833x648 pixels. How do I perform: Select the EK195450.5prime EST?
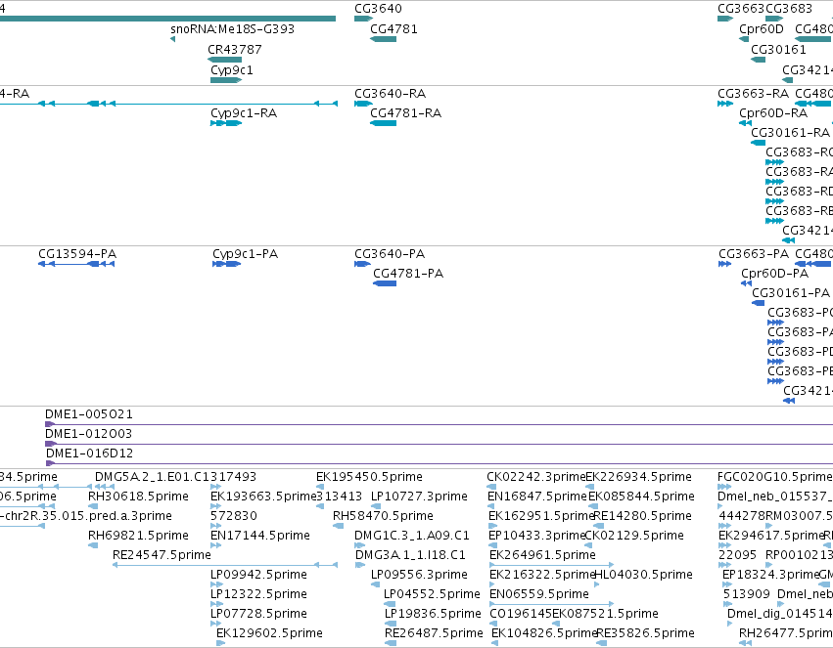coord(320,487)
